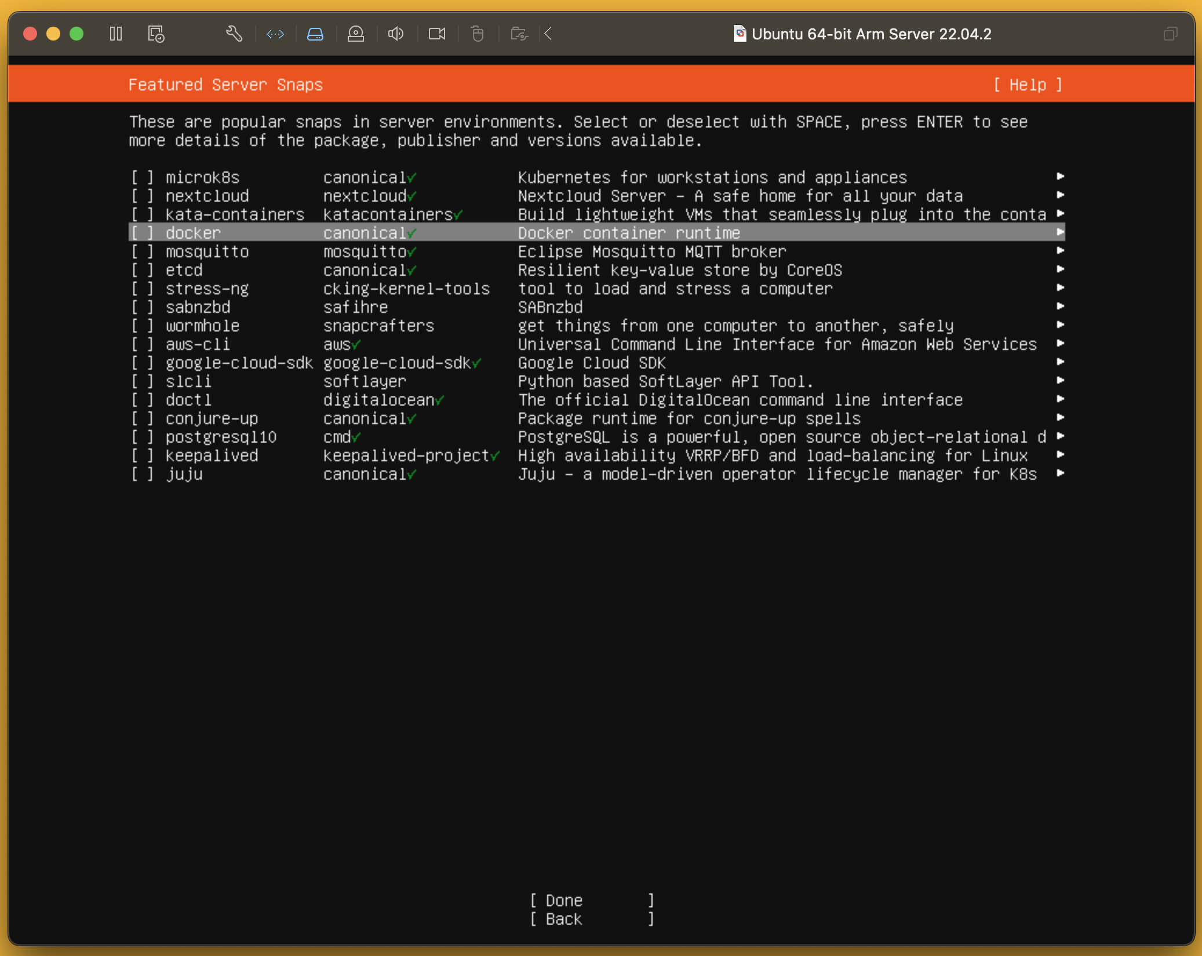Click the USB device icon
This screenshot has width=1202, height=956.
(478, 34)
